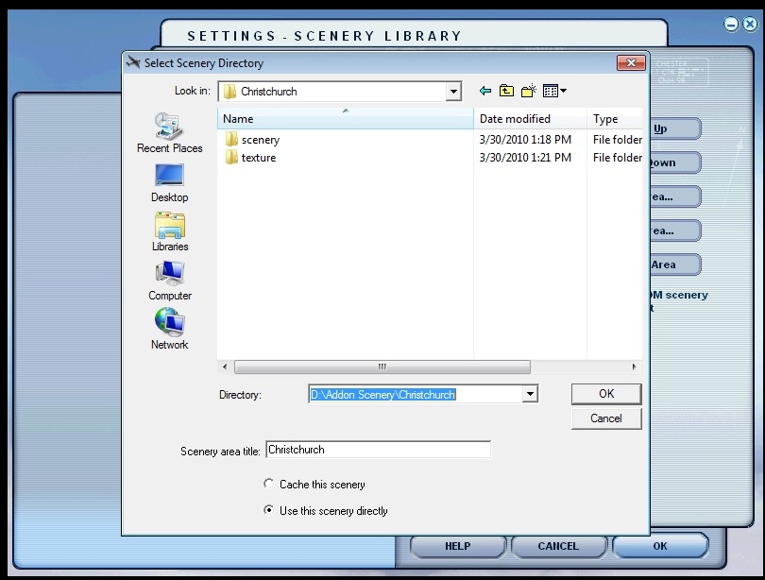The width and height of the screenshot is (765, 580).
Task: Sort files by Name column header
Action: coord(345,119)
